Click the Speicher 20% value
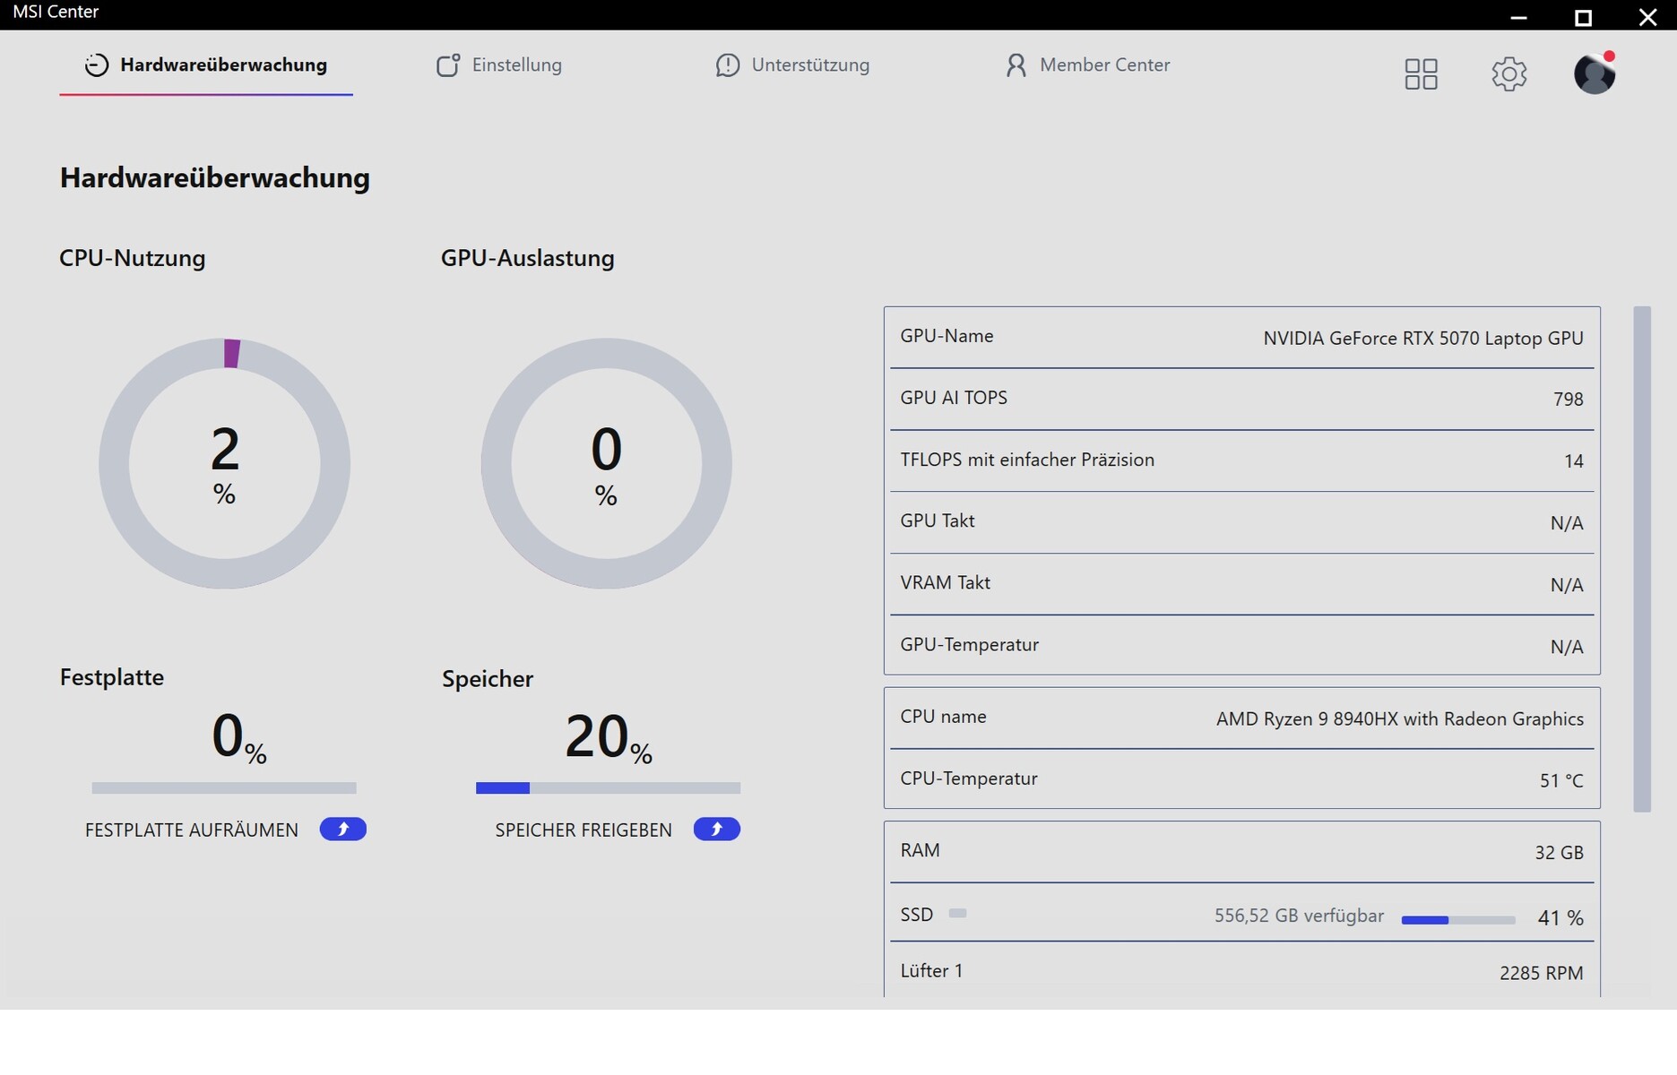This screenshot has height=1075, width=1677. (609, 737)
